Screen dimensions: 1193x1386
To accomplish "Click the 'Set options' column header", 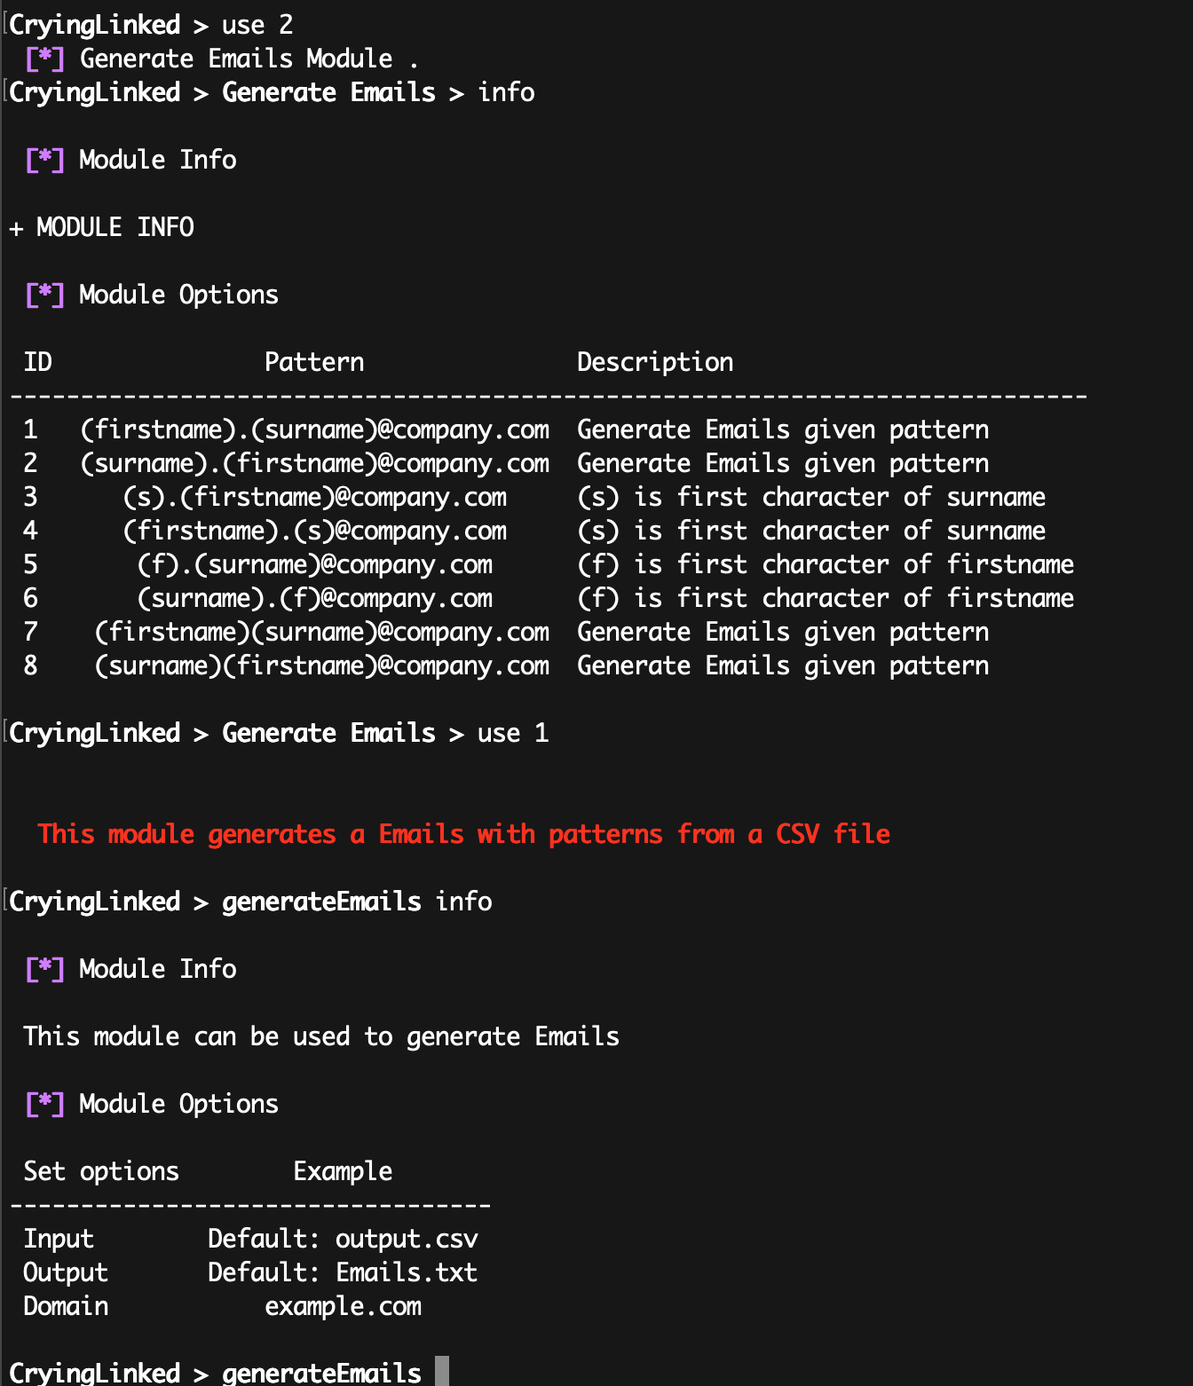I will (x=101, y=1172).
